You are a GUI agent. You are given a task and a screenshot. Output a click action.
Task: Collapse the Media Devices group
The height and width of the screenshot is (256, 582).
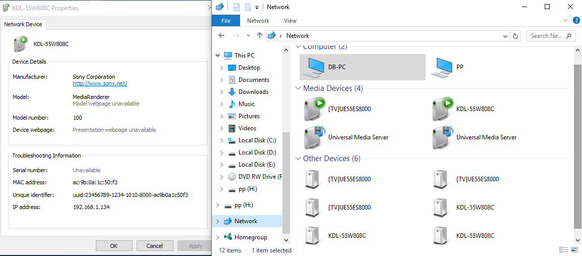point(298,88)
